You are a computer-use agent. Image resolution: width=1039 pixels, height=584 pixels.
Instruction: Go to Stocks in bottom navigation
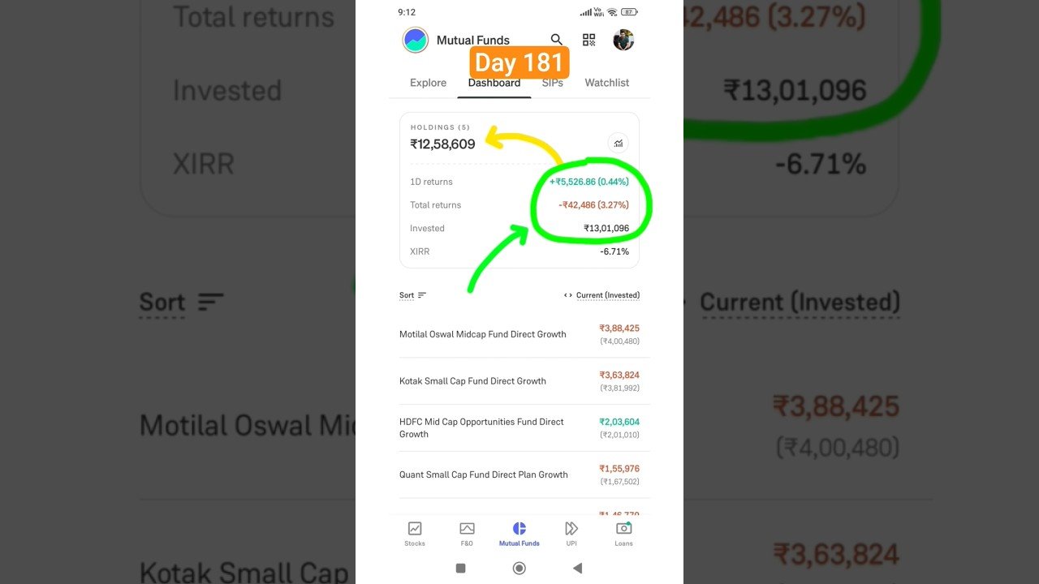tap(415, 533)
